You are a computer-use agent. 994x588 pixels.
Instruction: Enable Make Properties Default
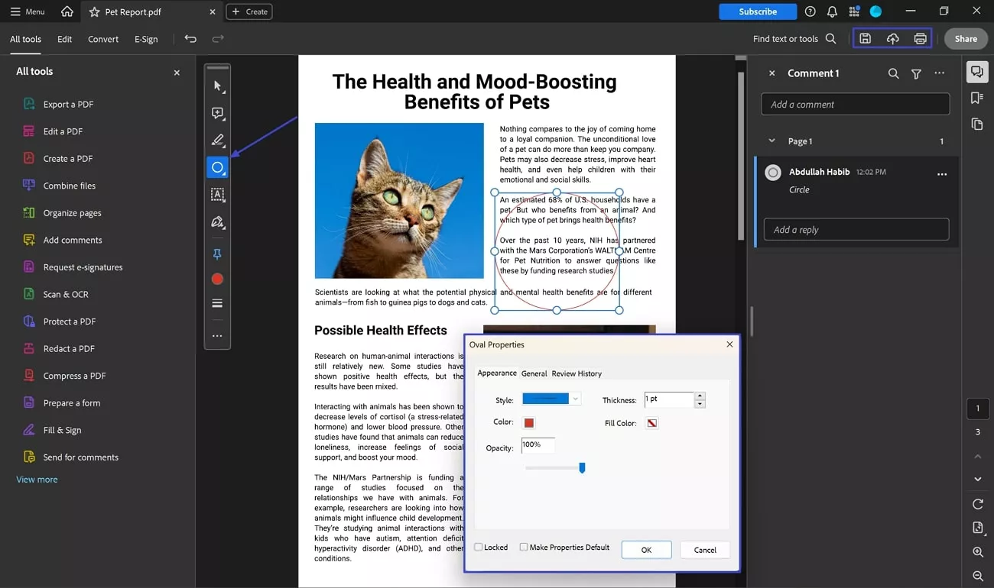point(524,547)
